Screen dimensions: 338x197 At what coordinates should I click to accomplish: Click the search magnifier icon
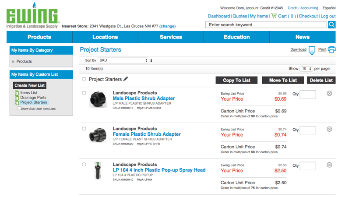click(331, 25)
